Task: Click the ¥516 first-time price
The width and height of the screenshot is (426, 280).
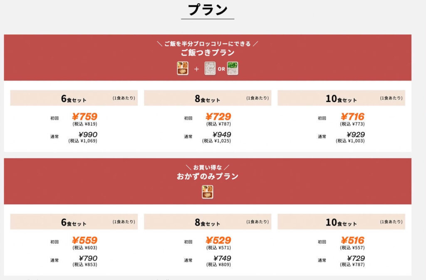Action: [x=352, y=241]
